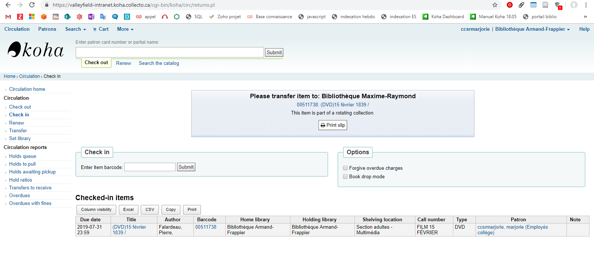This screenshot has height=265, width=594.
Task: Open the More dropdown menu
Action: coord(125,29)
